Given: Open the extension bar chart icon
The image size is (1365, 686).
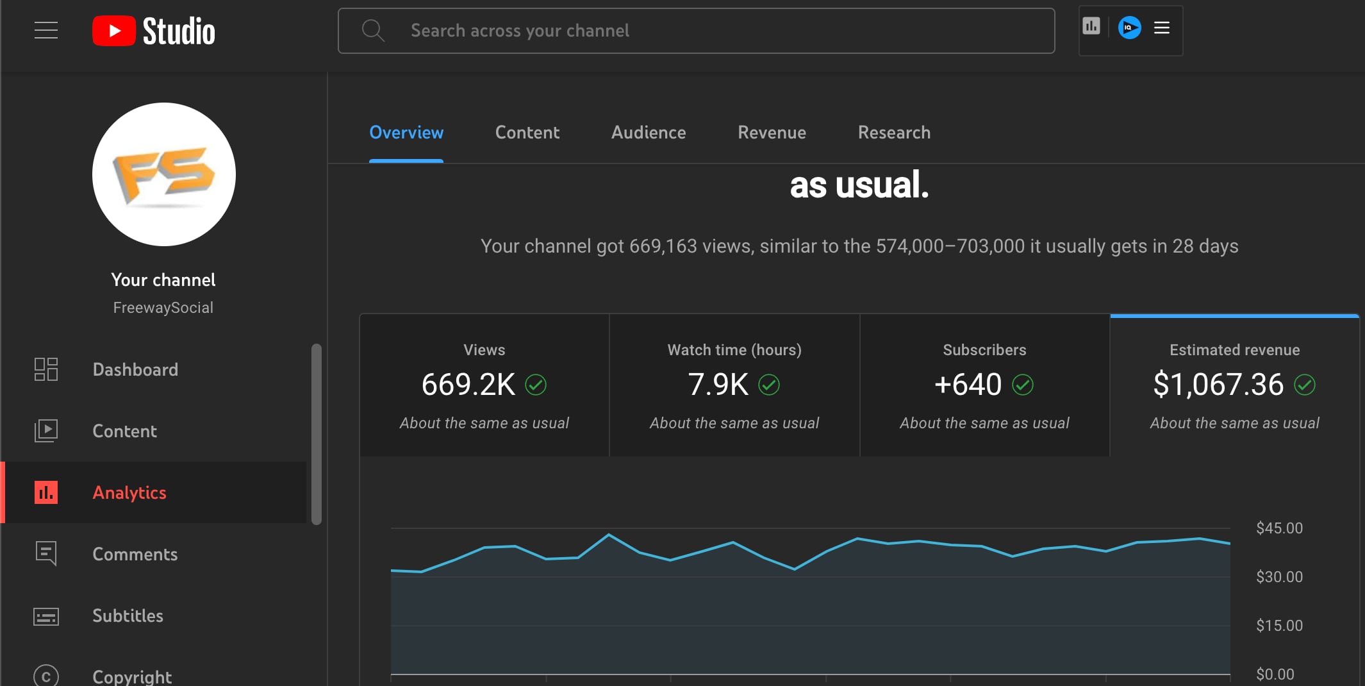Looking at the screenshot, I should tap(1091, 26).
